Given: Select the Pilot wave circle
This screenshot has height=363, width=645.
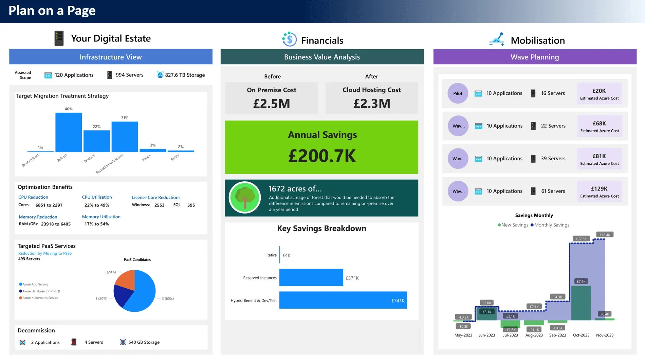Looking at the screenshot, I should point(458,93).
